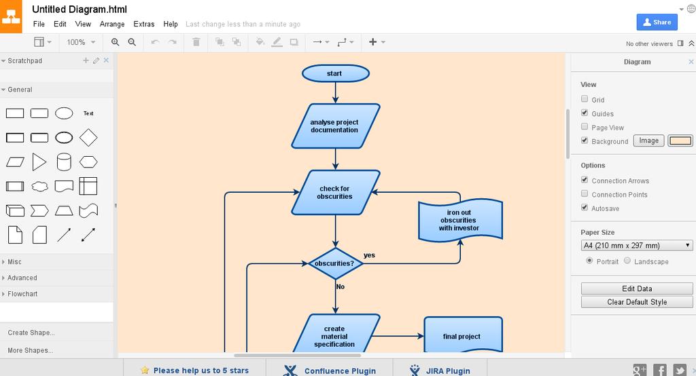The height and width of the screenshot is (376, 696).
Task: Click the redo arrow icon
Action: (172, 42)
